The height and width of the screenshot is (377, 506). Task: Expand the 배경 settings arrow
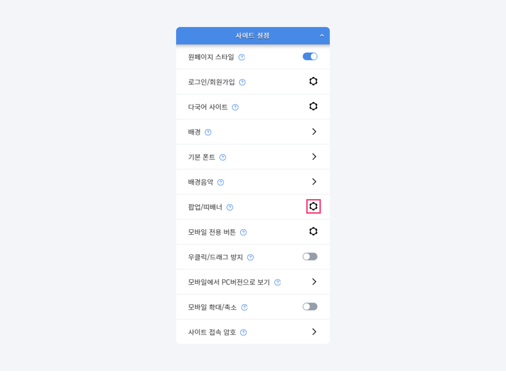tap(314, 132)
